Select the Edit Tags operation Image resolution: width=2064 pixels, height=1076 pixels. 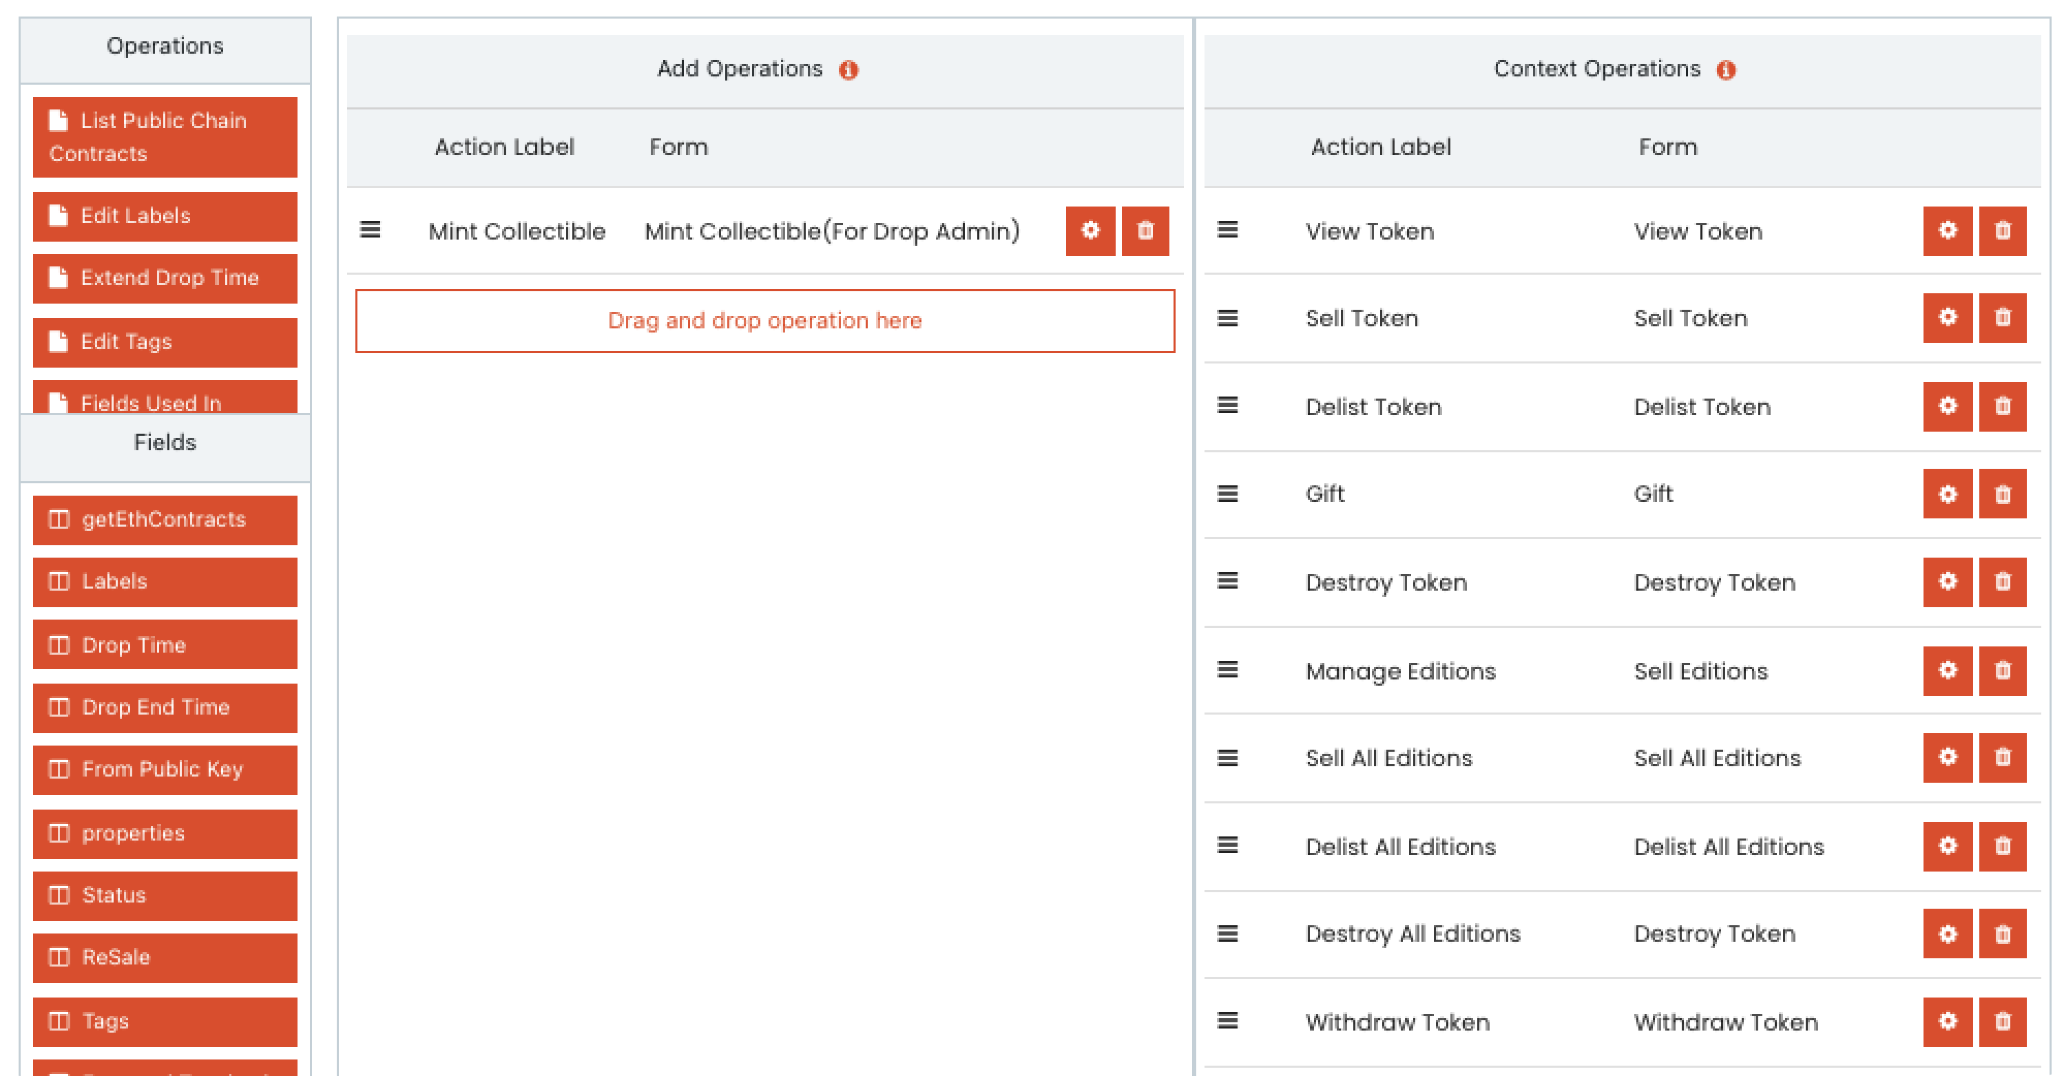pos(165,342)
